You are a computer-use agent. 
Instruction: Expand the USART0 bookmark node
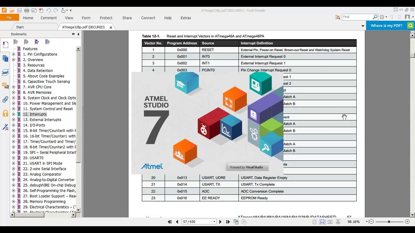tap(13, 158)
